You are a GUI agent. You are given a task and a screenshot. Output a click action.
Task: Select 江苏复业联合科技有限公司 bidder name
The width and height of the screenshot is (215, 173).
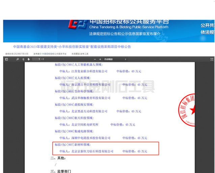coord(89,71)
